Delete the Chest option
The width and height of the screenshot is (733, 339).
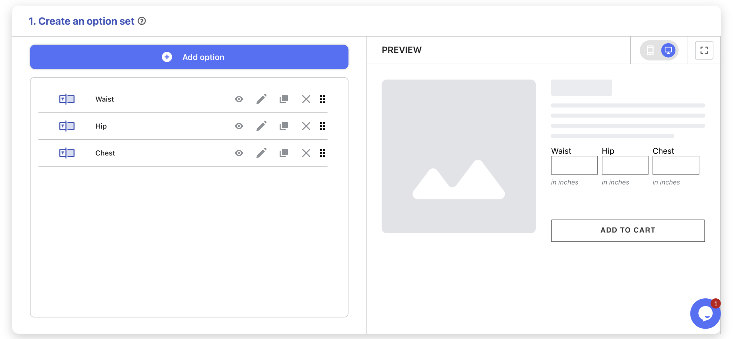pyautogui.click(x=306, y=153)
